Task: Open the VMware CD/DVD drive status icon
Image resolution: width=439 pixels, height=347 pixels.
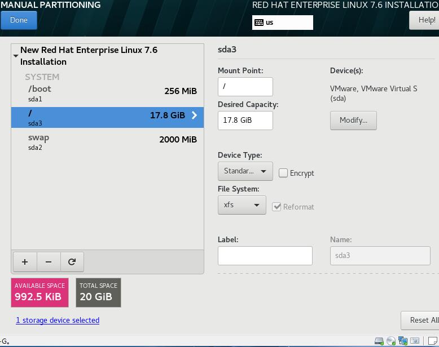Action: pos(391,341)
